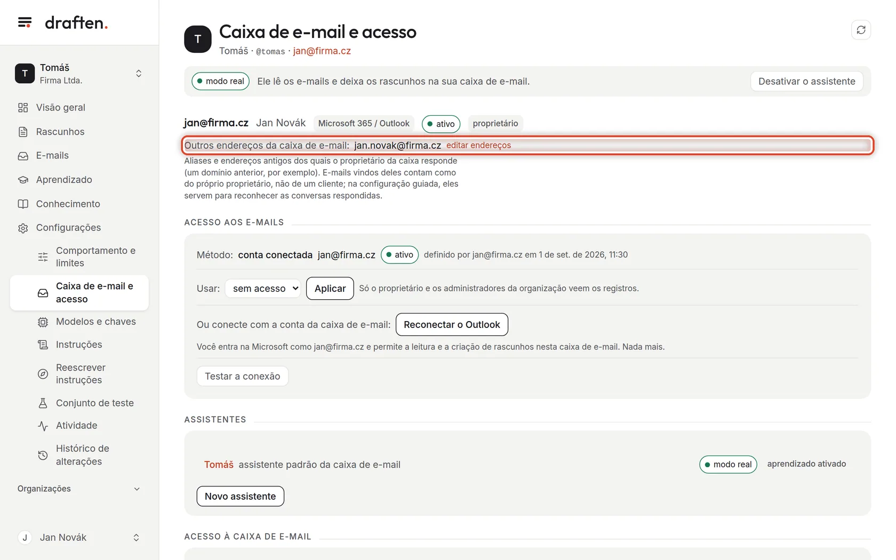Image resolution: width=896 pixels, height=560 pixels.
Task: Click the ativo badge beside Microsoft 365 / Outlook
Action: point(441,124)
